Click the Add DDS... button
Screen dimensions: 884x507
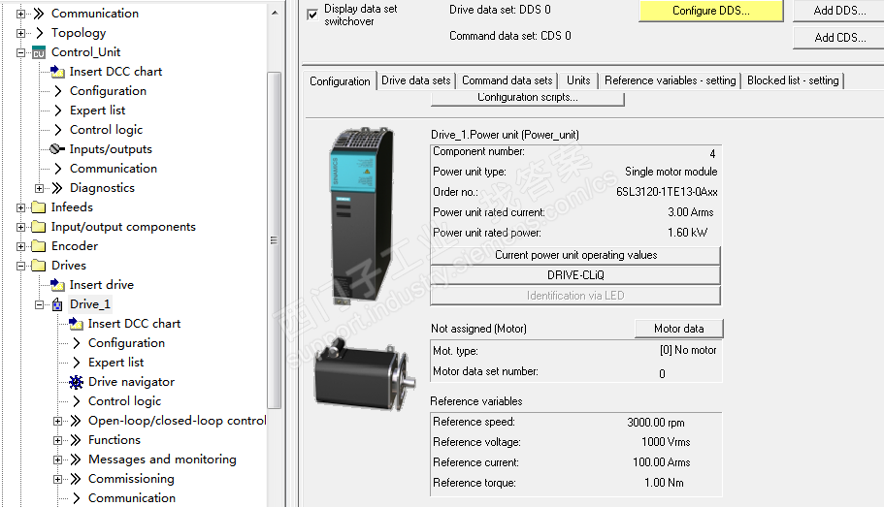(x=839, y=11)
